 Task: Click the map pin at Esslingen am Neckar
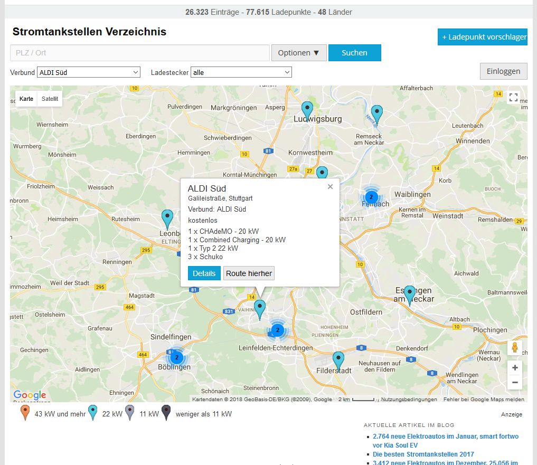(x=410, y=295)
